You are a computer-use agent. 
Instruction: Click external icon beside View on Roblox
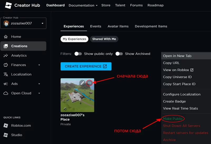click(x=192, y=70)
